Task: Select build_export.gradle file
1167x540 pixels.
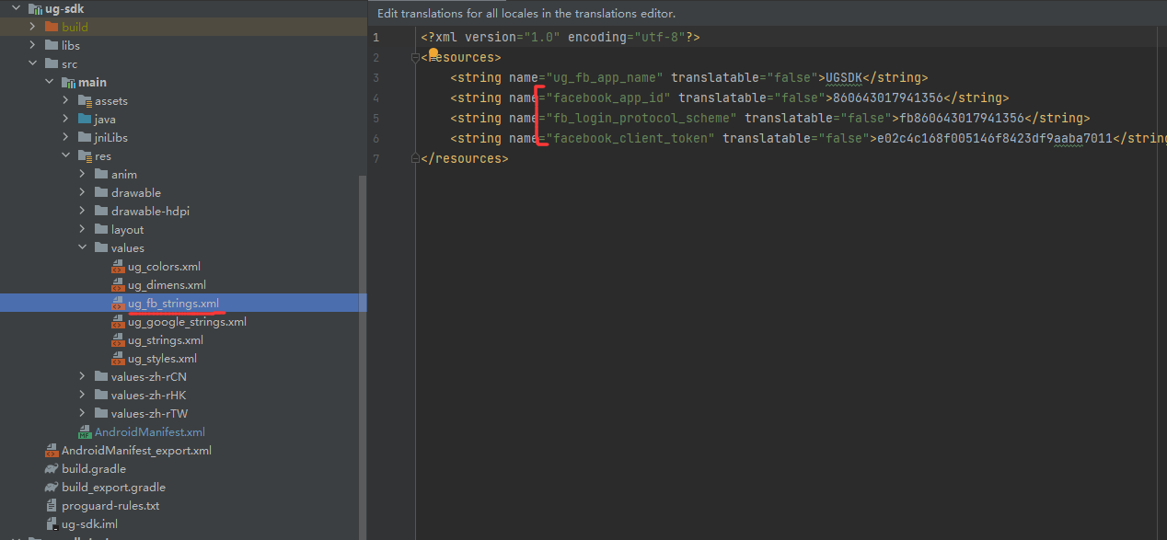Action: tap(113, 488)
